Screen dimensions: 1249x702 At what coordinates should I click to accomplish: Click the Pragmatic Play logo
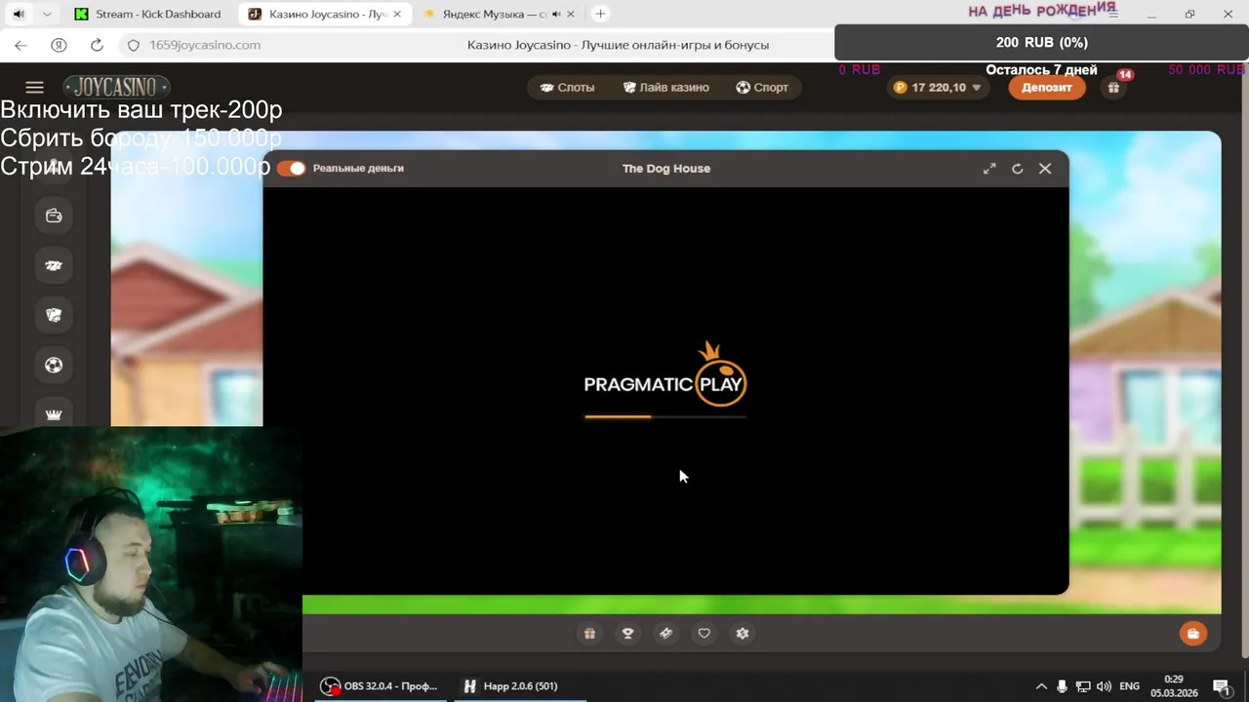coord(665,373)
